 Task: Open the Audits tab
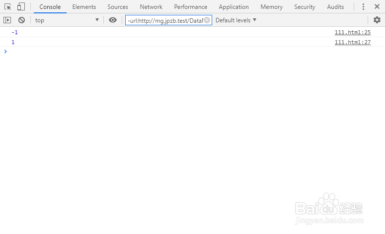(x=335, y=7)
